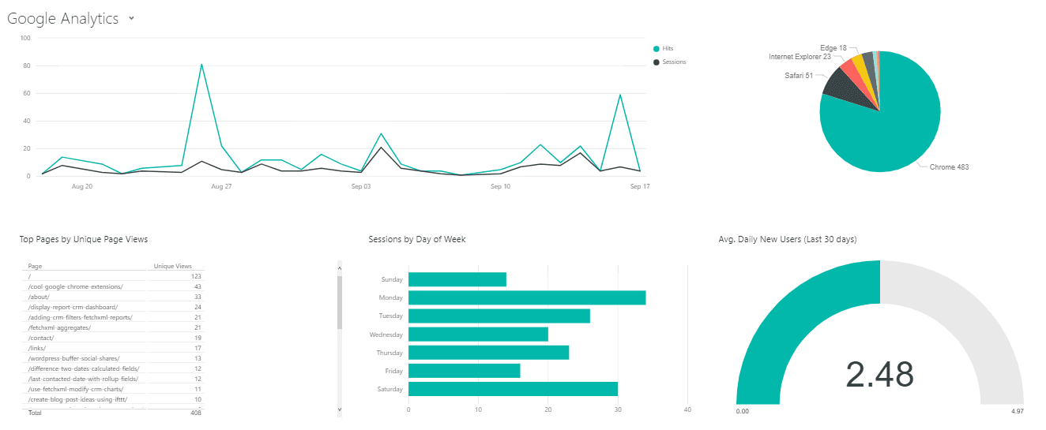Select the /use-fetchxml-modify-crm-charts/ row

click(115, 389)
